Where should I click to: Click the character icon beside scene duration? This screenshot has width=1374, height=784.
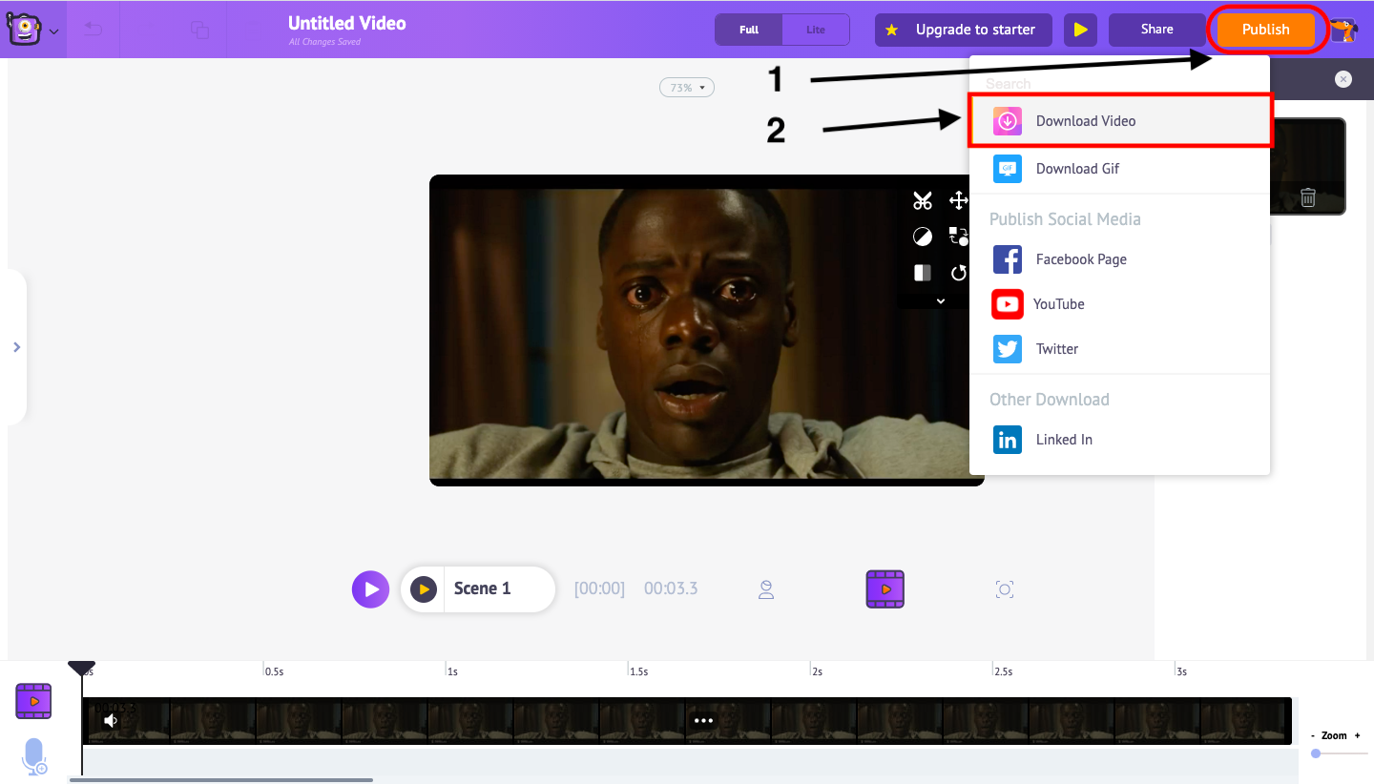(765, 589)
